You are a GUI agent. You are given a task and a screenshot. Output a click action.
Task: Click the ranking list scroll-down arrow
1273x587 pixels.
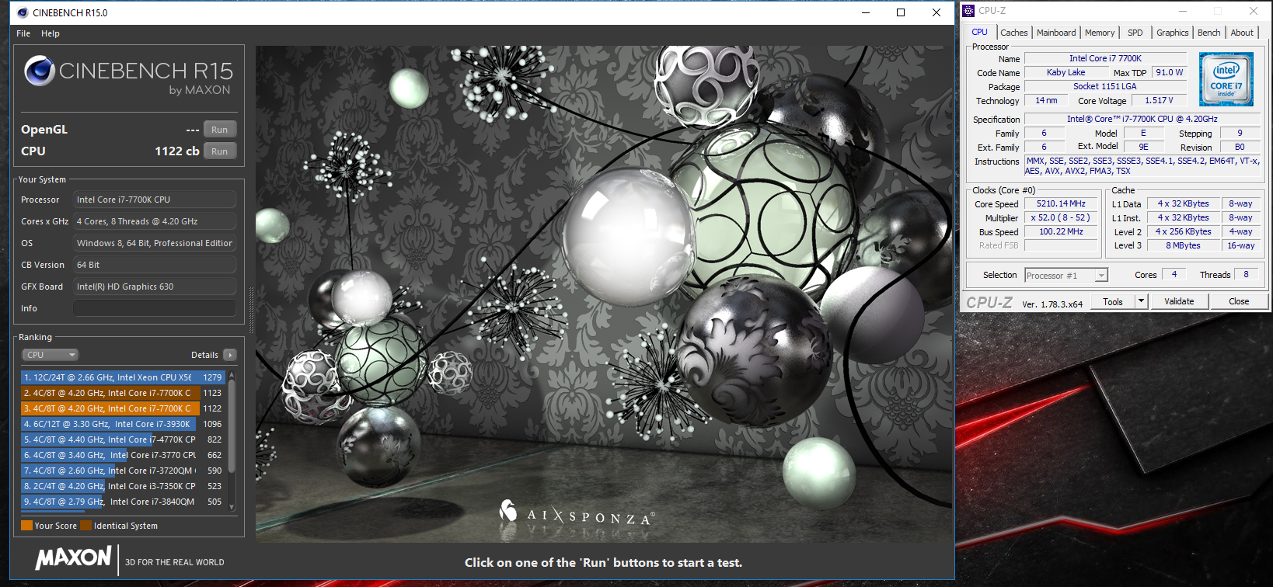pyautogui.click(x=232, y=508)
